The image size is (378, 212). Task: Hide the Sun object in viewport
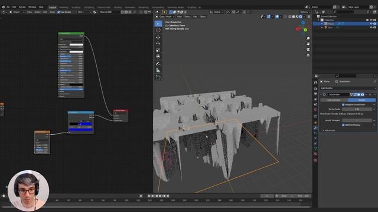[372, 28]
